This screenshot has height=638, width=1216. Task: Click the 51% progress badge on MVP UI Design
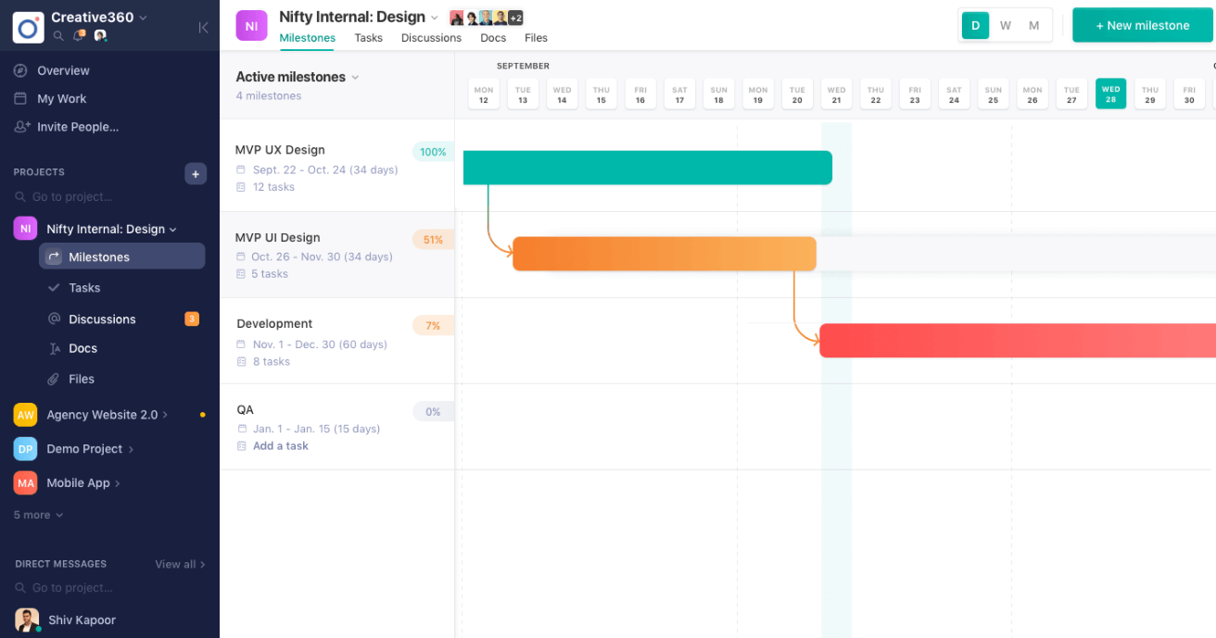click(433, 239)
